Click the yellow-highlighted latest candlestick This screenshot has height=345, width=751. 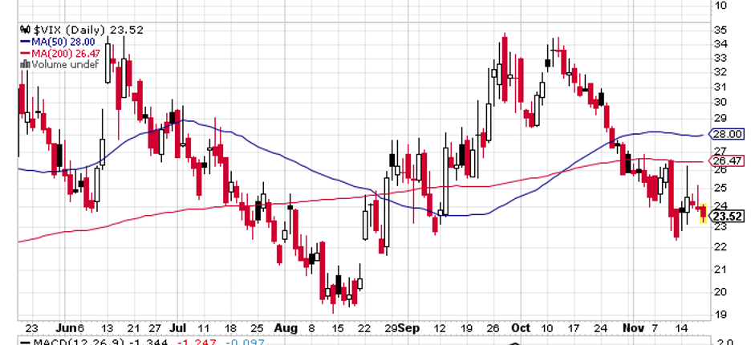click(703, 213)
